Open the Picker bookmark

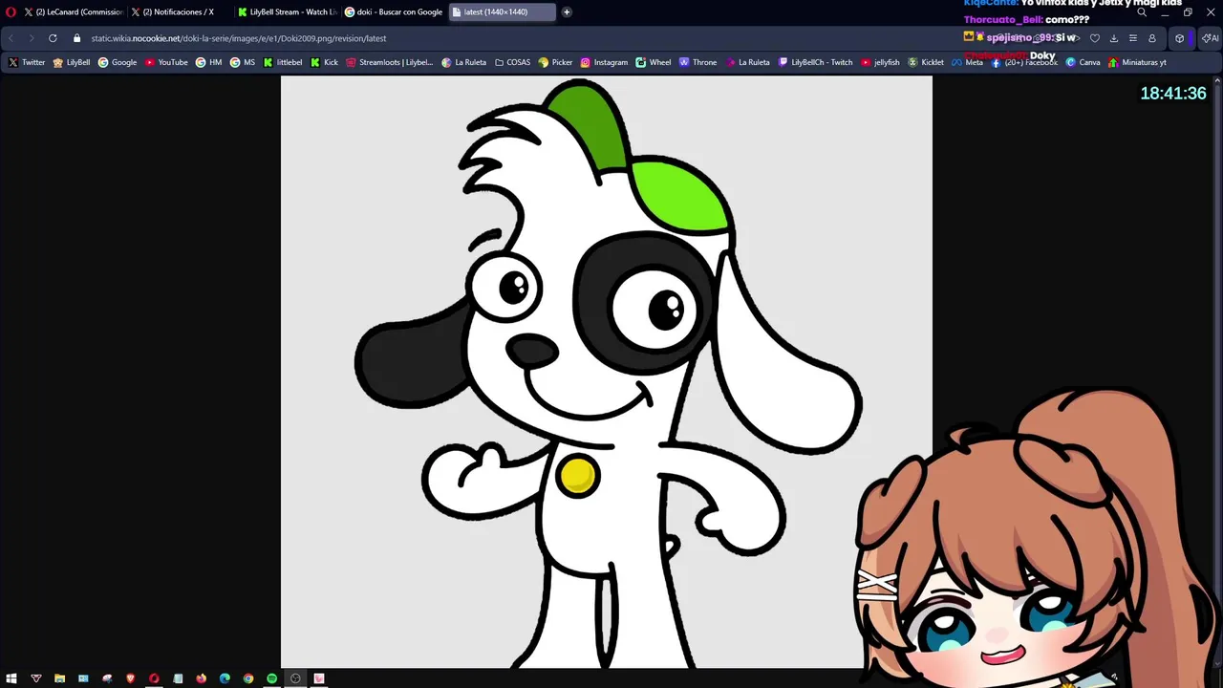(x=556, y=62)
